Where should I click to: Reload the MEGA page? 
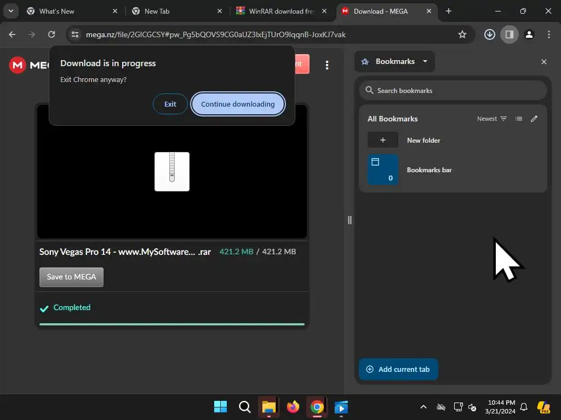coord(51,34)
